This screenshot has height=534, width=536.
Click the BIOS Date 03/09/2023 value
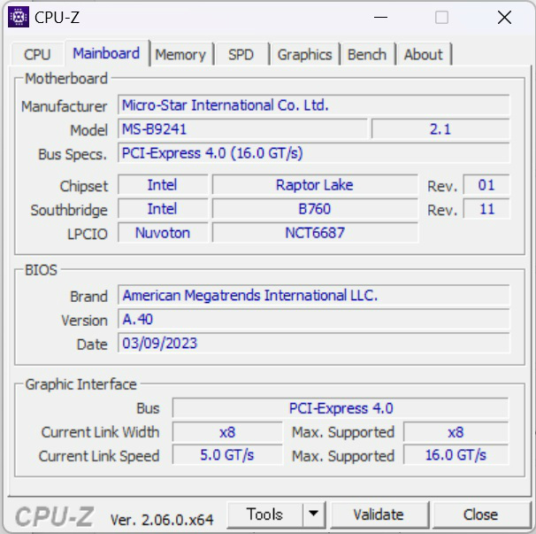313,343
